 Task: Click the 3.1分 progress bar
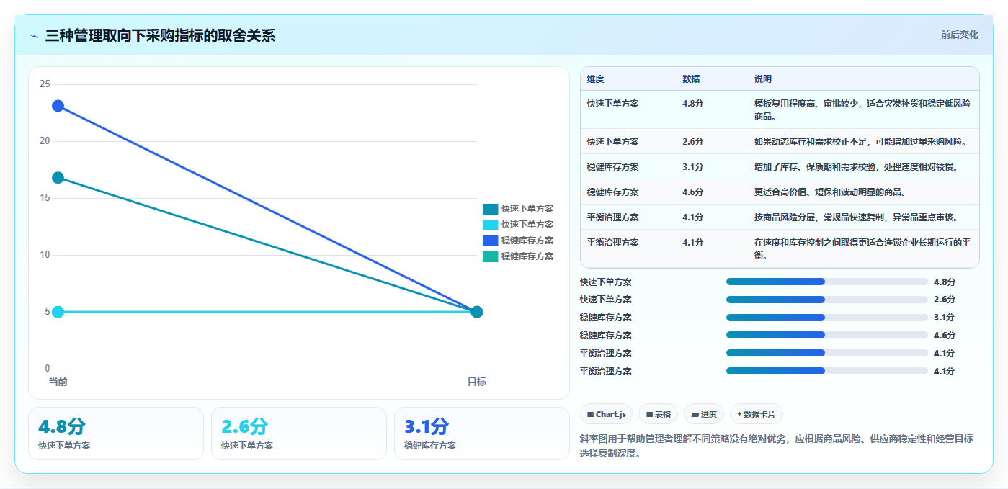tap(826, 318)
